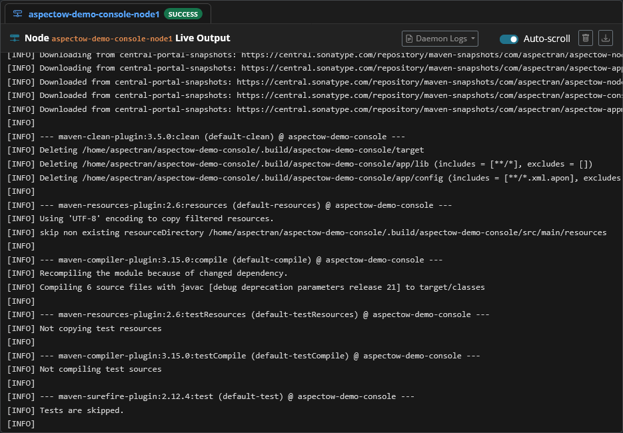Viewport: 623px width, 433px height.
Task: Open the Daemon Logs dropdown
Action: click(x=440, y=39)
